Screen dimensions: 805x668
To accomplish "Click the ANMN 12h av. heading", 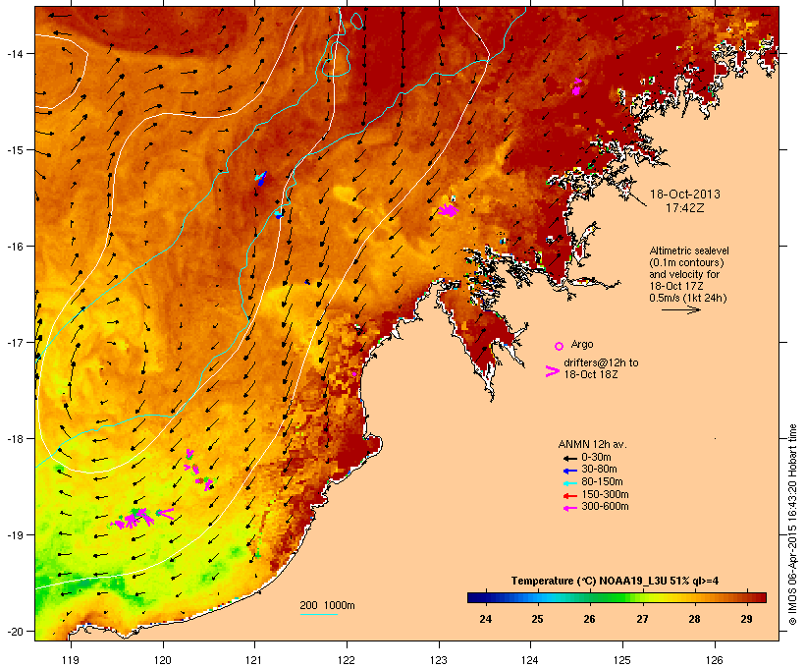I will coord(592,444).
